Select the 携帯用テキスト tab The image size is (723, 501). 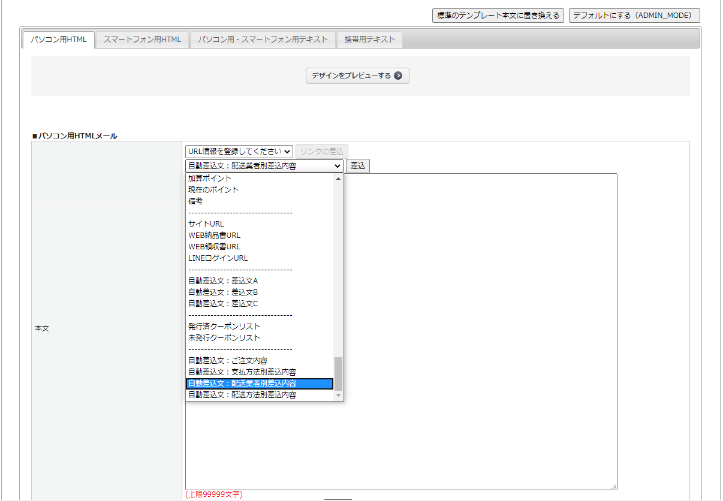(x=369, y=40)
